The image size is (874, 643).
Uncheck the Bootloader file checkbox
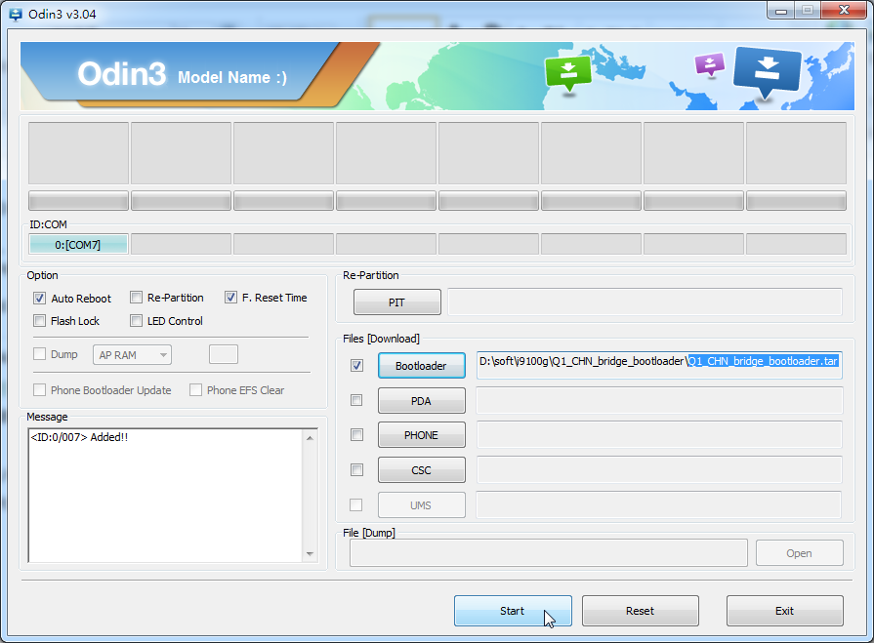pyautogui.click(x=356, y=365)
